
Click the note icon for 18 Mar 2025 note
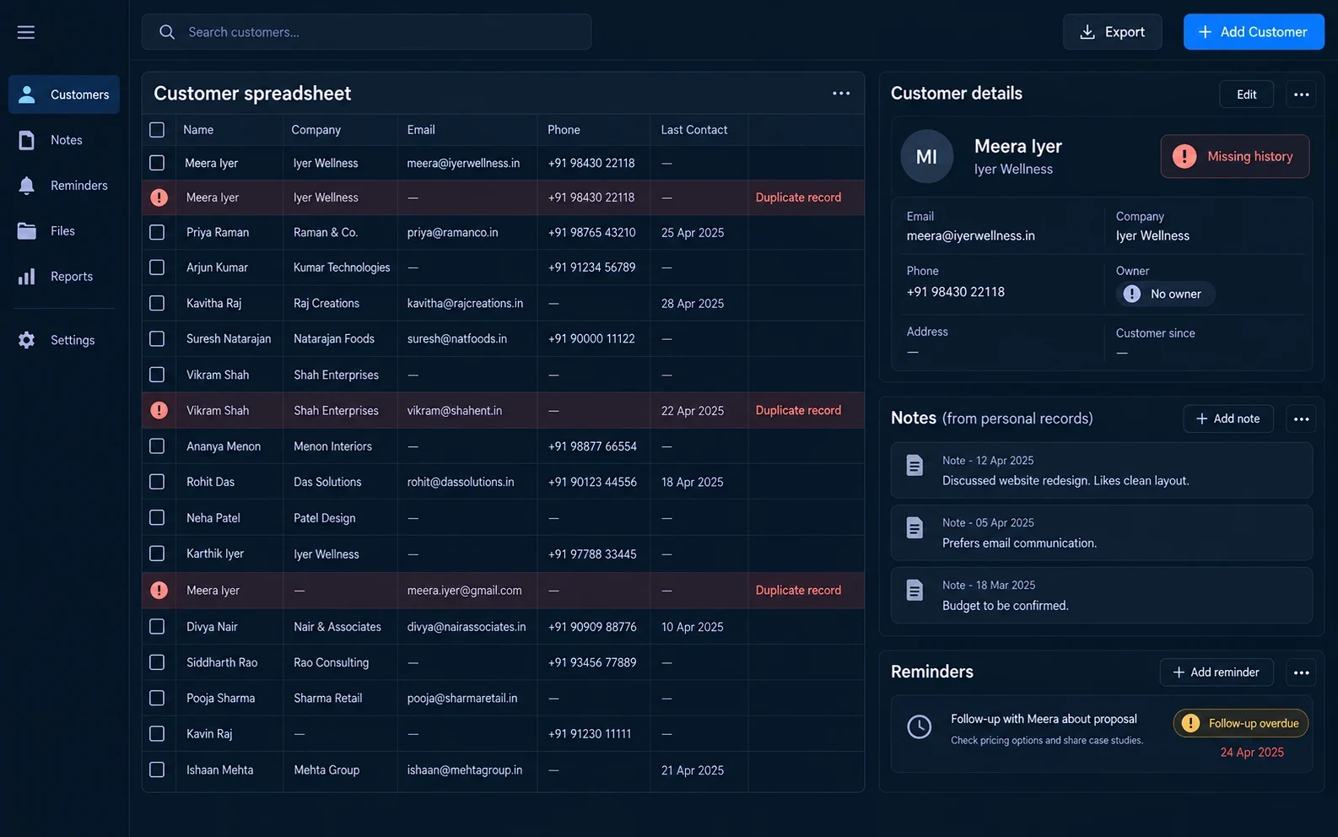pos(914,590)
